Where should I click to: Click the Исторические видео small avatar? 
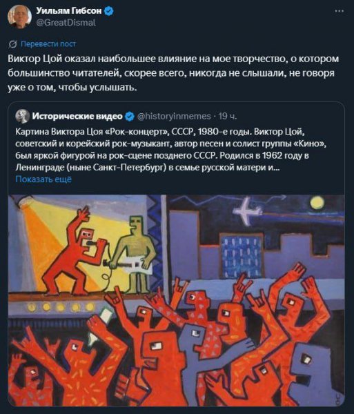coord(23,116)
